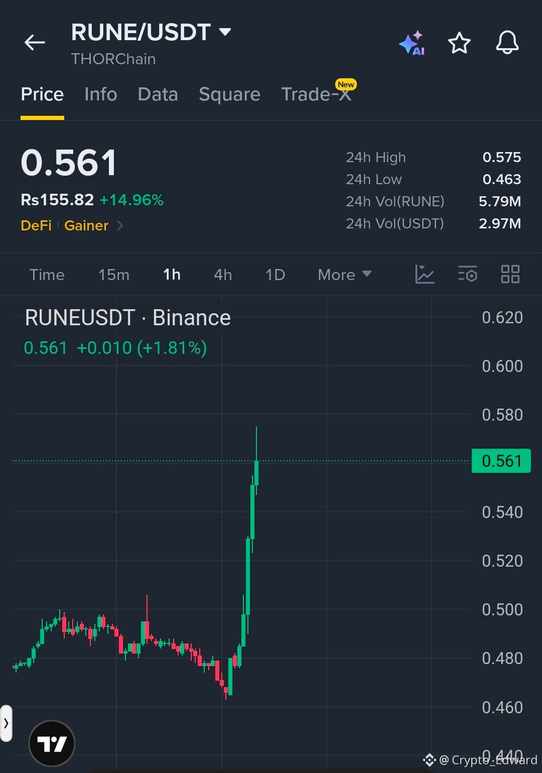Select the Time chart interval
Viewport: 542px width, 773px height.
[47, 275]
